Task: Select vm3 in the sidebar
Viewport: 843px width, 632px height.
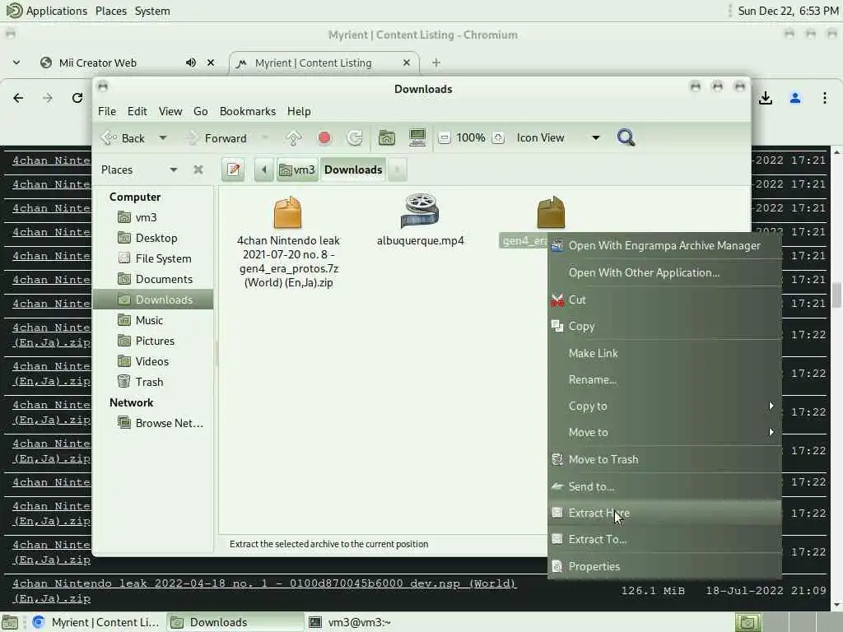Action: pos(154,217)
